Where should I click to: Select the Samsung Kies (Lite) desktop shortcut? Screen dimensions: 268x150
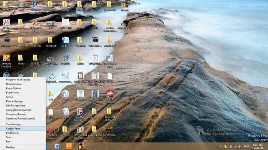(x=6, y=61)
